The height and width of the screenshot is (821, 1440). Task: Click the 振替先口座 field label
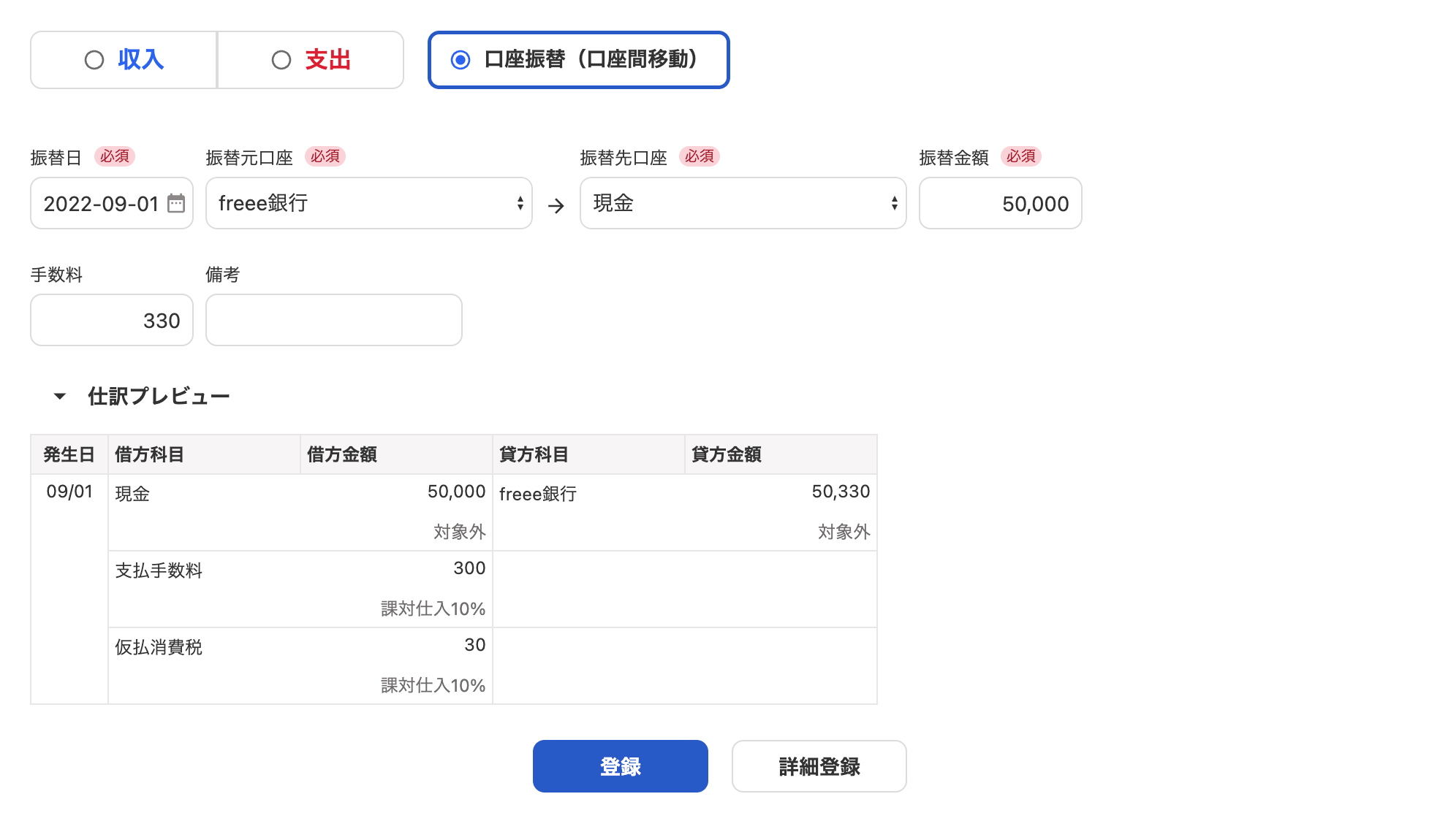(x=624, y=158)
